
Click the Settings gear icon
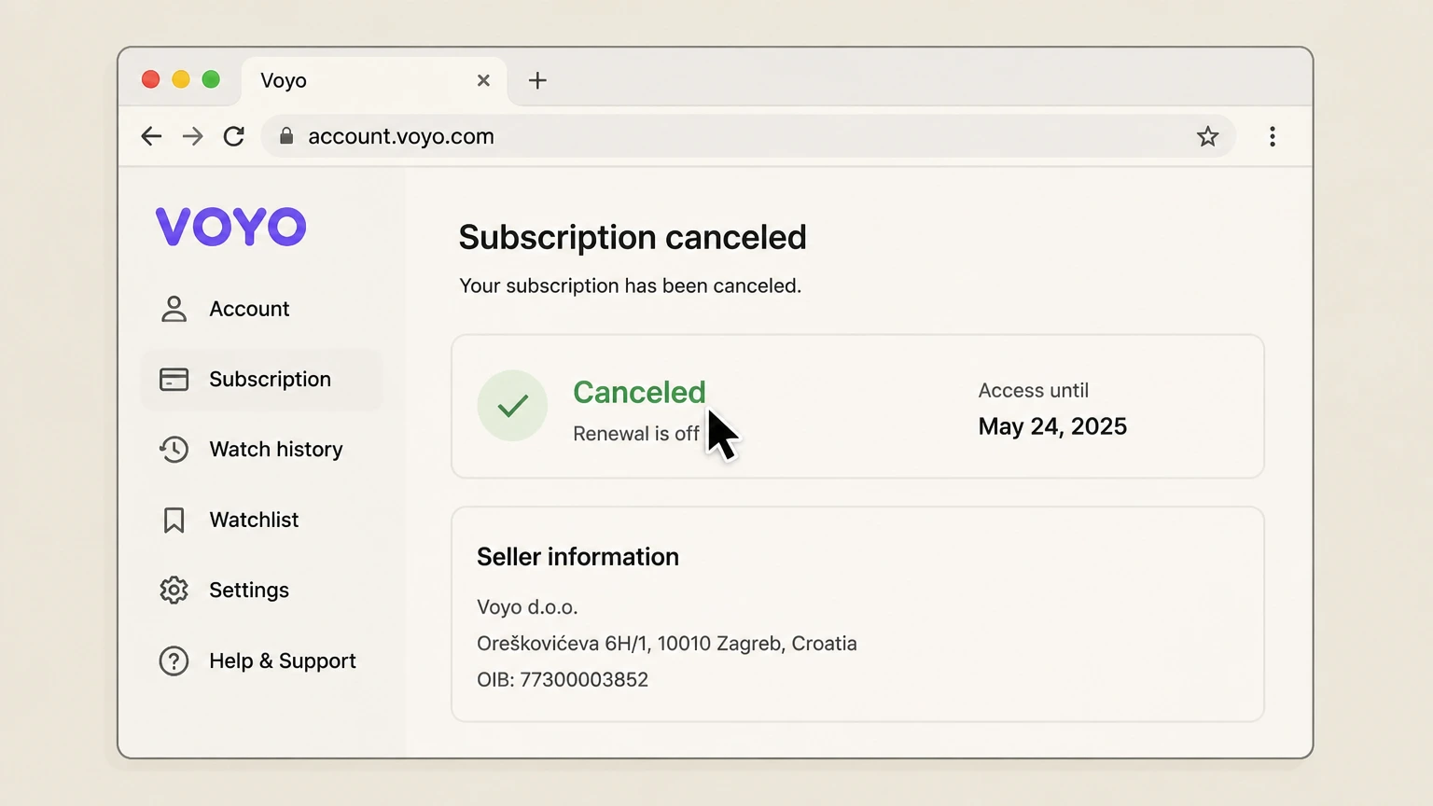[174, 591]
